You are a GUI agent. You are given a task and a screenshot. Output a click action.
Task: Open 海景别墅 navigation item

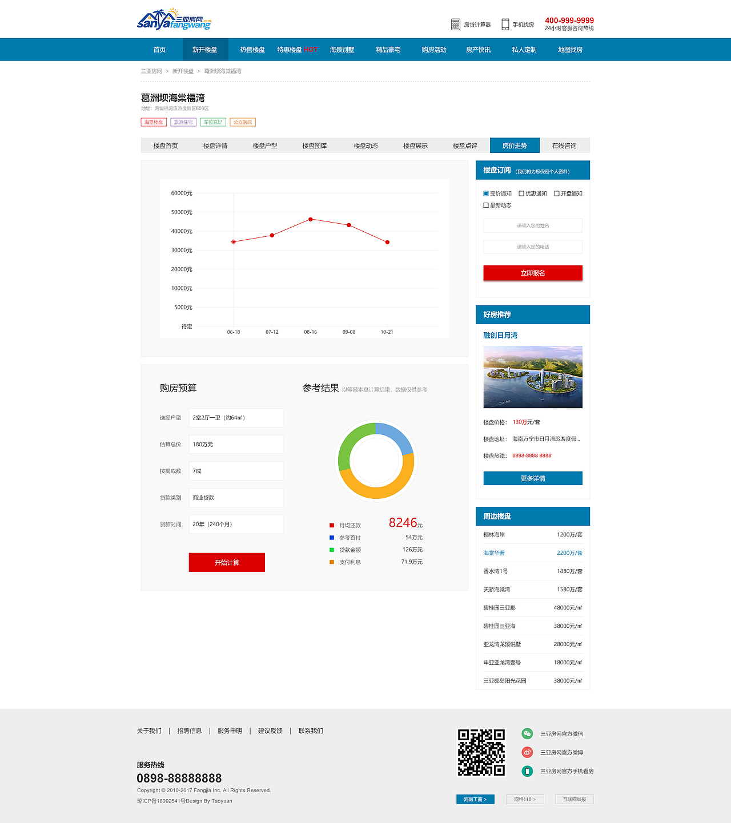[342, 50]
